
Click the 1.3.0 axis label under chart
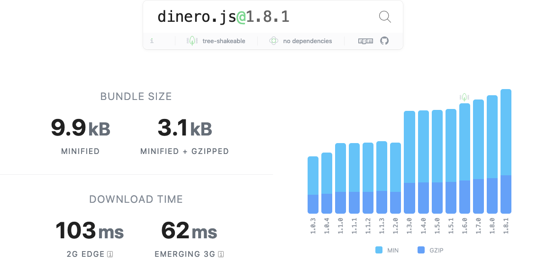409,226
